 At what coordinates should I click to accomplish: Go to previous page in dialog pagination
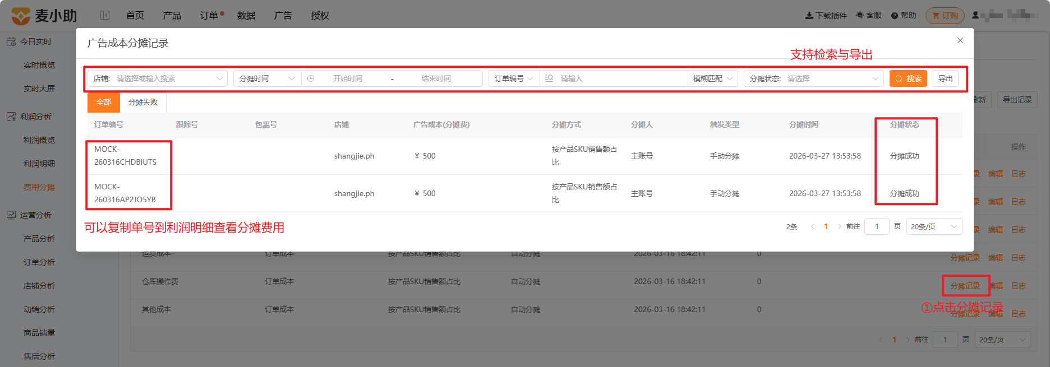click(x=812, y=226)
